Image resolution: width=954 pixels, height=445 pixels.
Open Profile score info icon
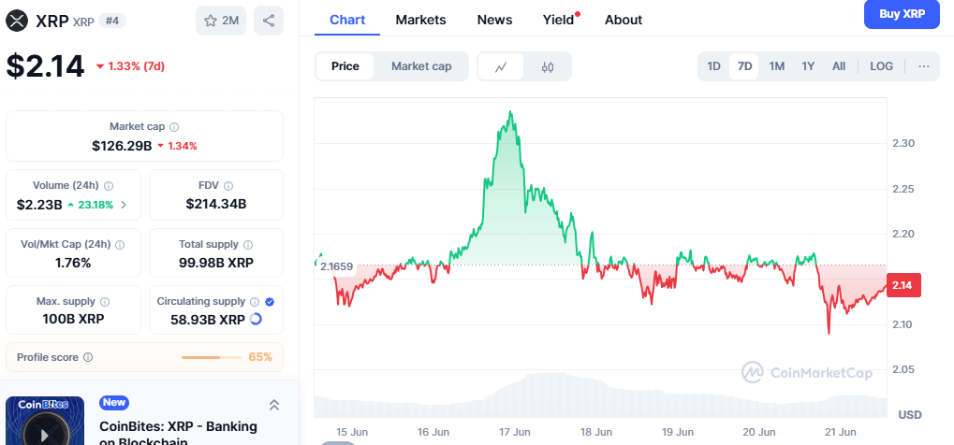click(88, 357)
